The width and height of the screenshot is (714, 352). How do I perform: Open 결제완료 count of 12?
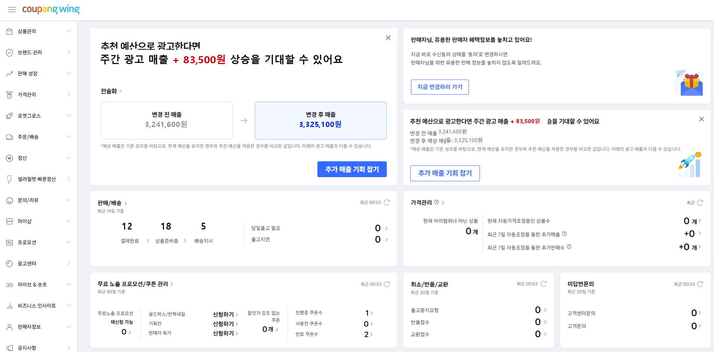pyautogui.click(x=127, y=227)
